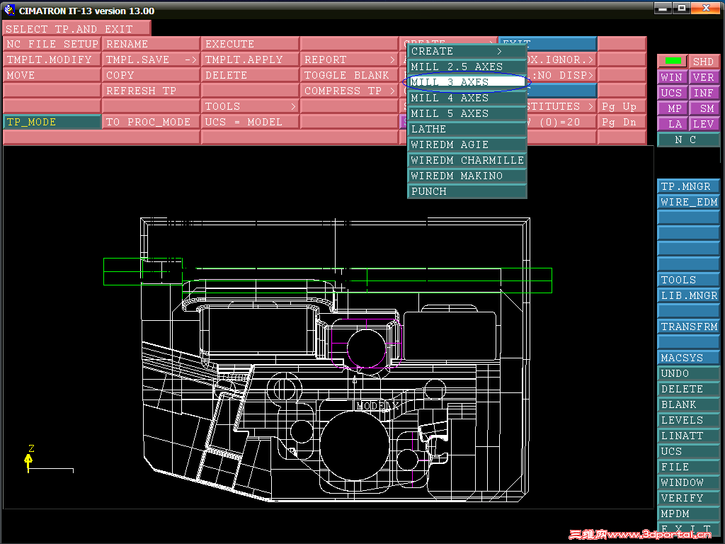Image resolution: width=725 pixels, height=544 pixels.
Task: Click the SM button
Action: [704, 108]
